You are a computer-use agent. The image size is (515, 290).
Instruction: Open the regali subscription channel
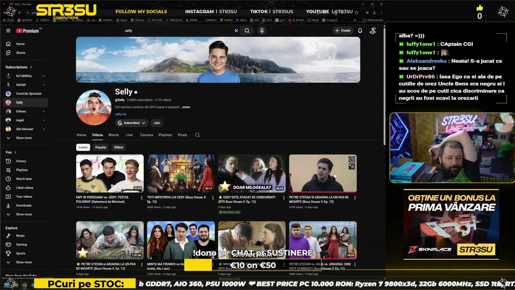click(26, 120)
